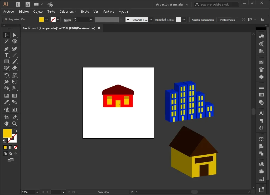Click fill color swatch in control bar
Viewport: 270px width, 195px height.
point(41,19)
